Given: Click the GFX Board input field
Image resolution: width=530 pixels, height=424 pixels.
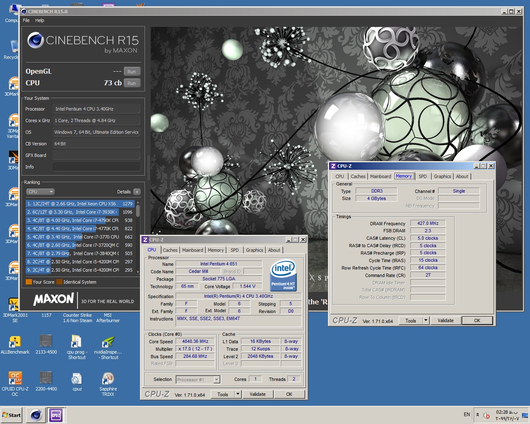Looking at the screenshot, I should [x=96, y=155].
